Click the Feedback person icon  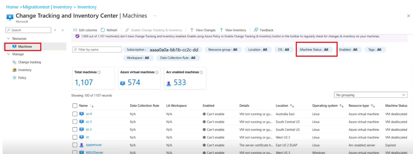tap(256, 30)
